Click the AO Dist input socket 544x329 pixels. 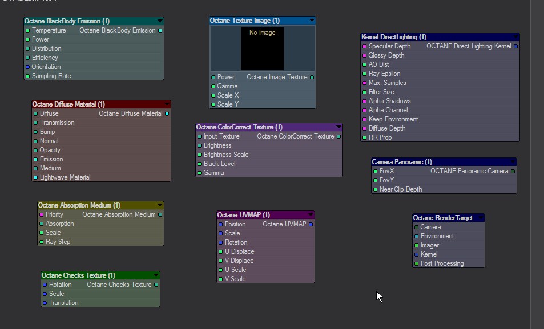point(364,64)
